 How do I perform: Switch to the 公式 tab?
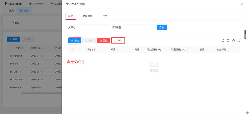(x=104, y=16)
